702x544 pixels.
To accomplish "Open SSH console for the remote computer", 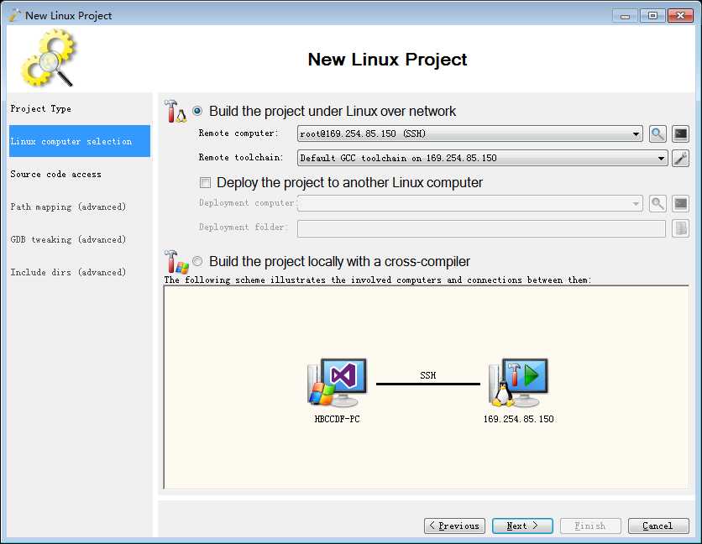I will click(x=680, y=133).
